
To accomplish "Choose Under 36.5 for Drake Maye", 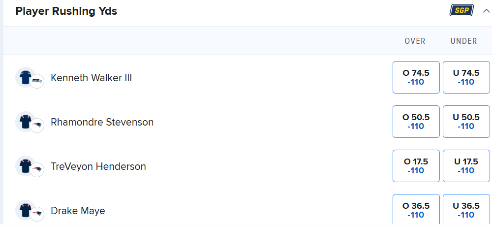I will (x=466, y=210).
